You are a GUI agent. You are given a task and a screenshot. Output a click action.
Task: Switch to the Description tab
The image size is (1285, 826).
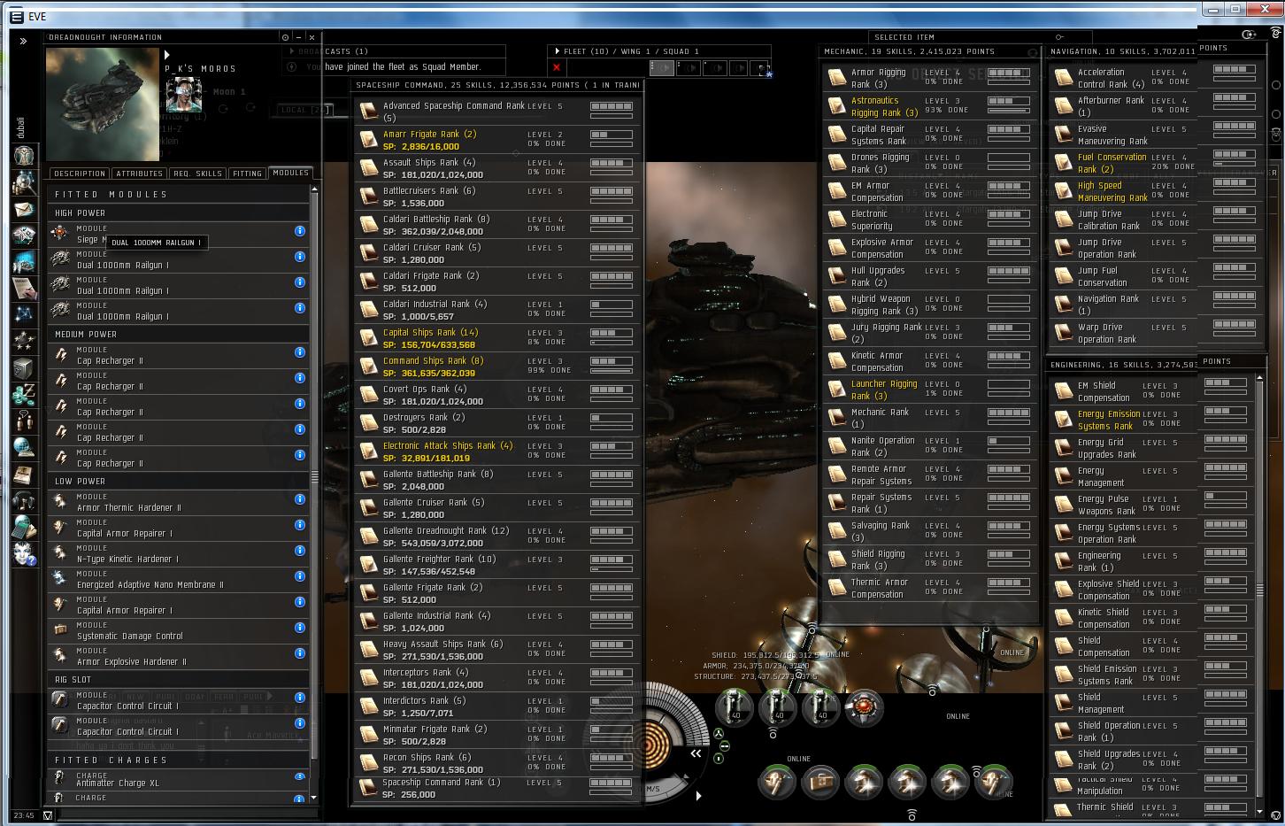click(80, 174)
